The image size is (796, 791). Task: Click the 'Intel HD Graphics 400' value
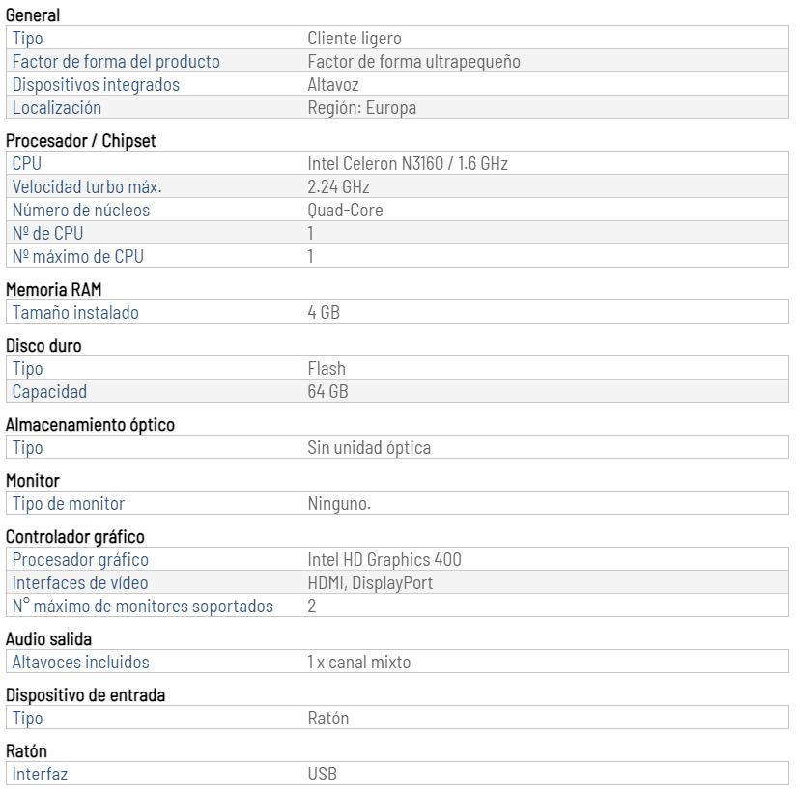point(384,559)
